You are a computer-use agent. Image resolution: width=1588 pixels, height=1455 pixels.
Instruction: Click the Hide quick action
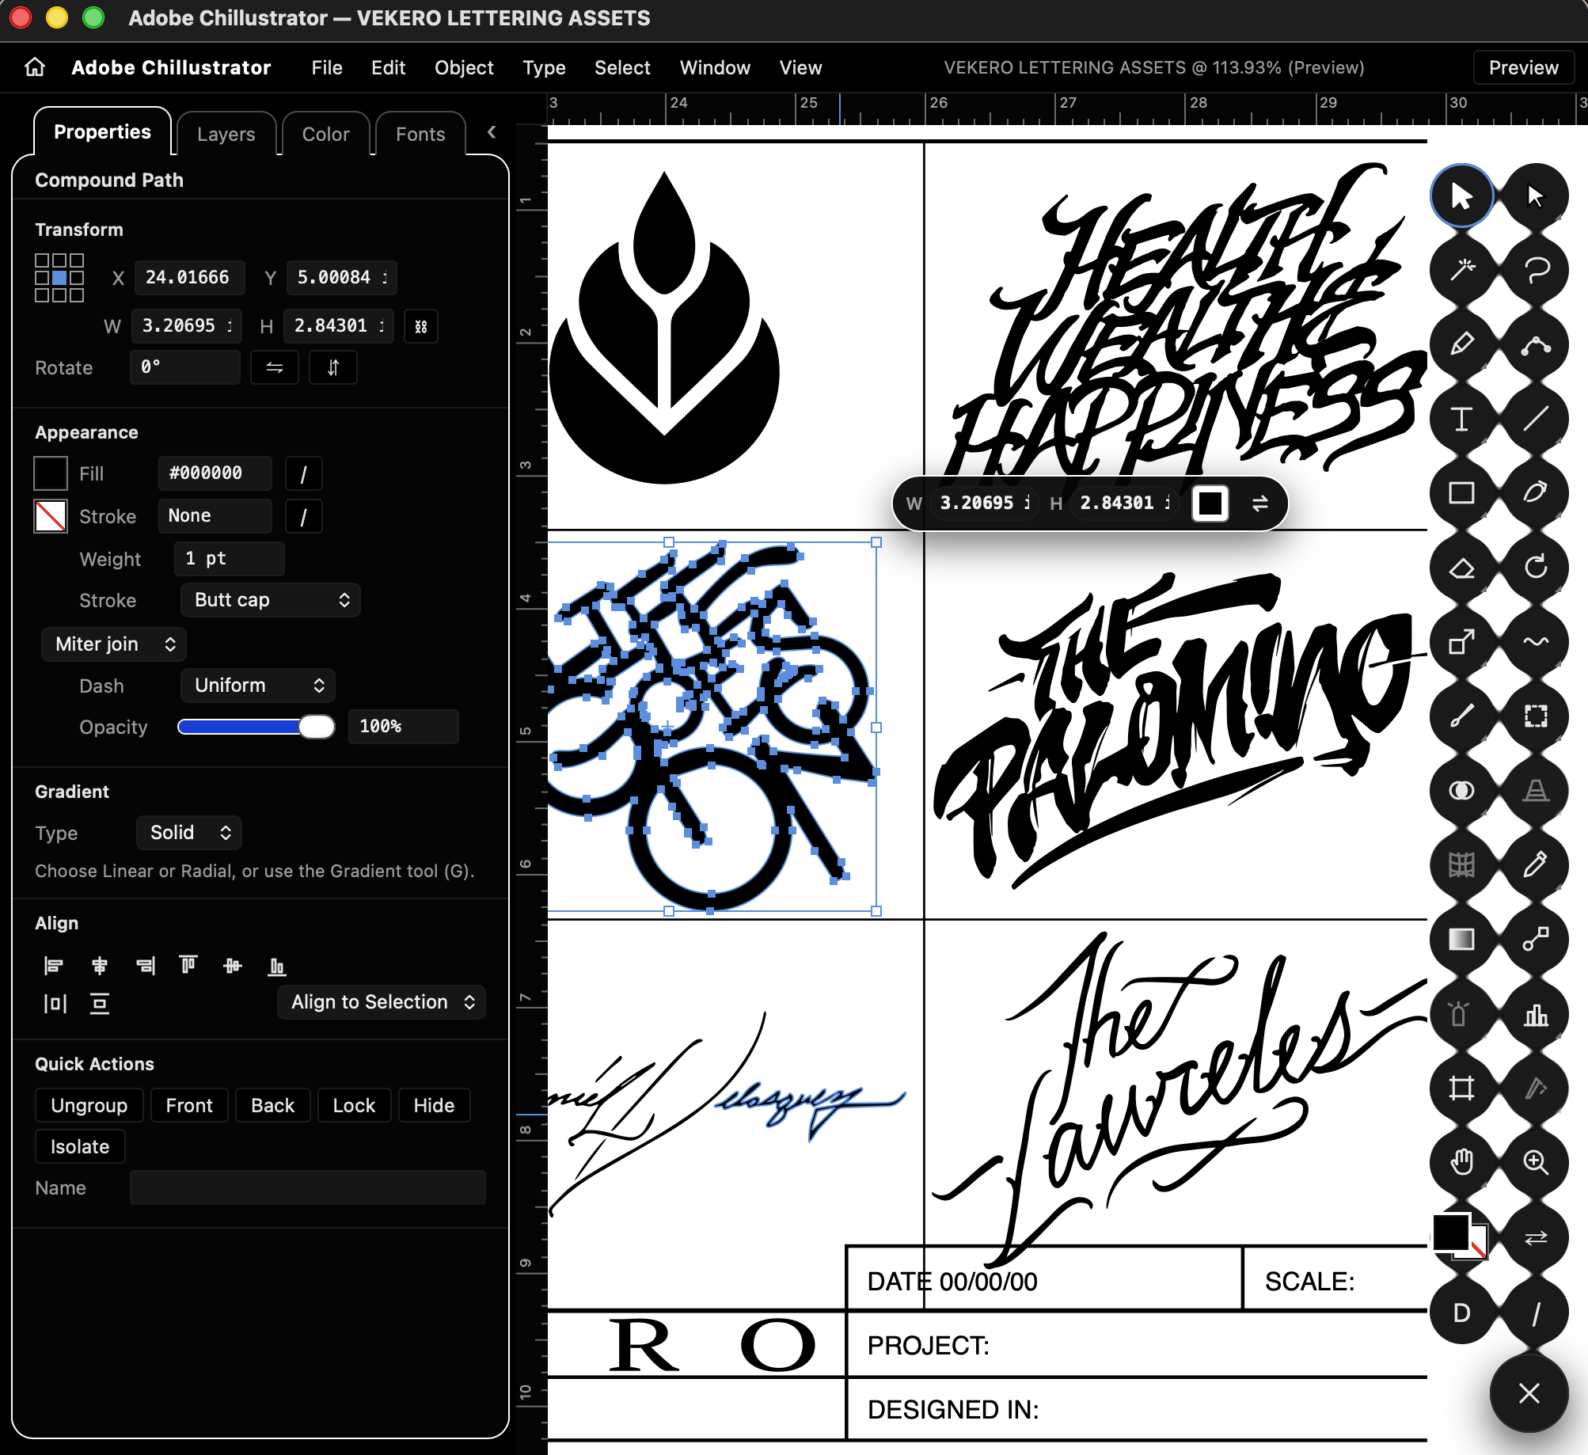434,1106
